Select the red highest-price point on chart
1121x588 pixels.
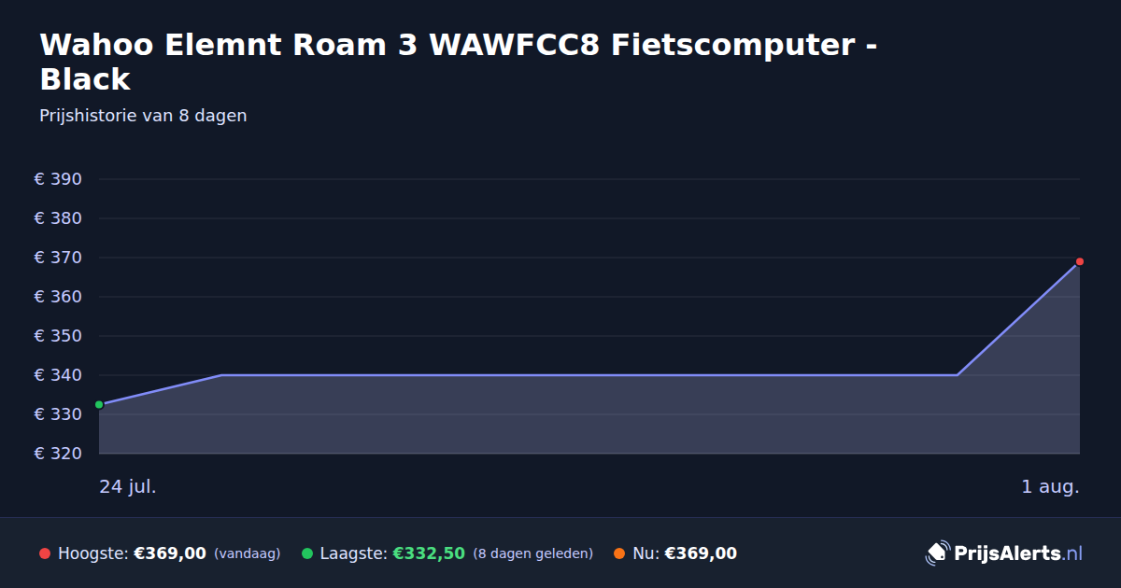point(1080,261)
